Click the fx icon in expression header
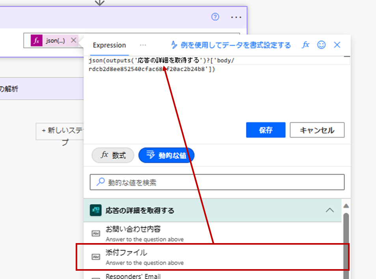 pos(305,45)
